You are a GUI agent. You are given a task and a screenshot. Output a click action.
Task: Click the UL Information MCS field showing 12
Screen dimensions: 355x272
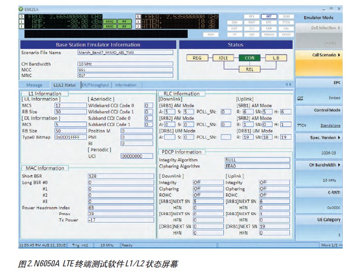coord(71,105)
